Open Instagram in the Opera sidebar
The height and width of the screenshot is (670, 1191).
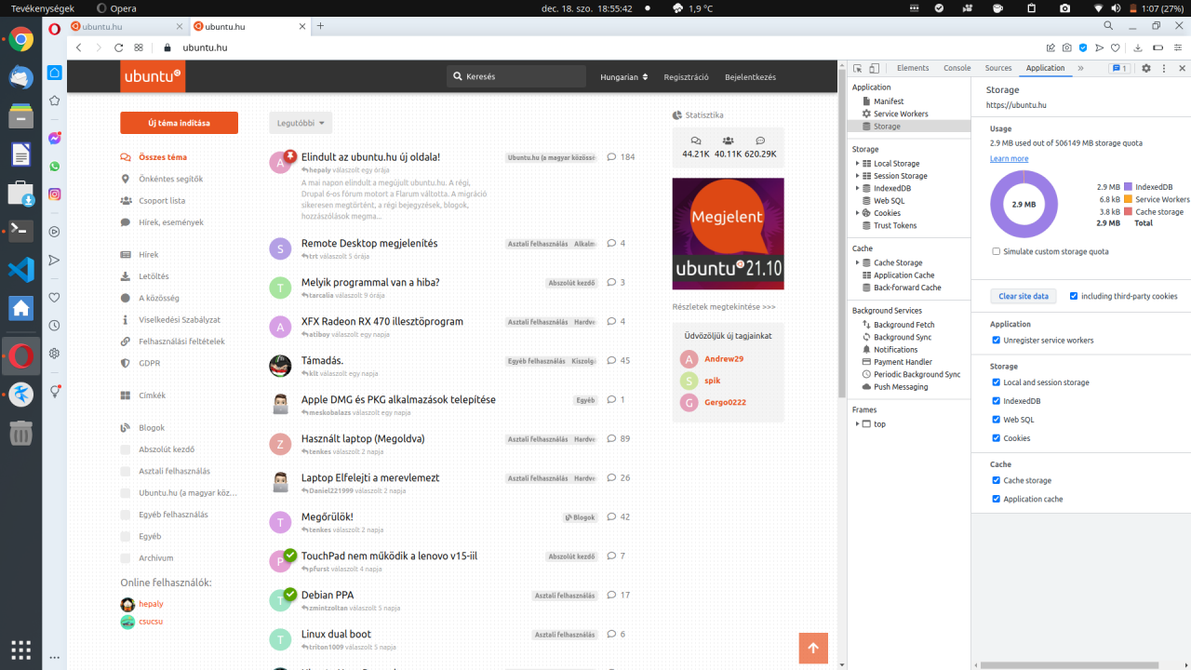(x=55, y=194)
